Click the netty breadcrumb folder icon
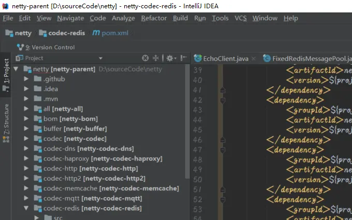The height and width of the screenshot is (220, 352). click(9, 33)
